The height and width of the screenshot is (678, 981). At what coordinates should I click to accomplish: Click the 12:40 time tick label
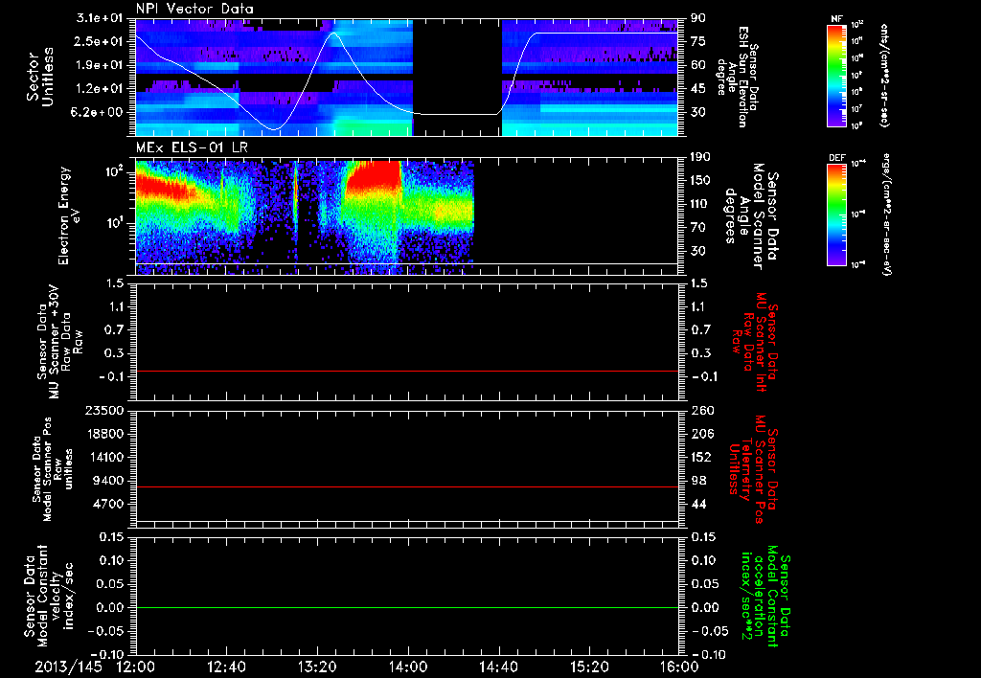pos(226,667)
